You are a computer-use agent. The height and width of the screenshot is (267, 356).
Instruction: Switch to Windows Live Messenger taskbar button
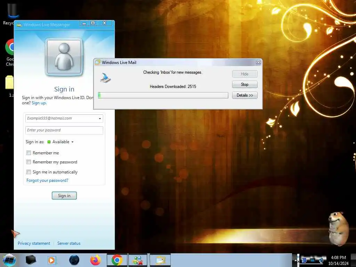tap(138, 260)
